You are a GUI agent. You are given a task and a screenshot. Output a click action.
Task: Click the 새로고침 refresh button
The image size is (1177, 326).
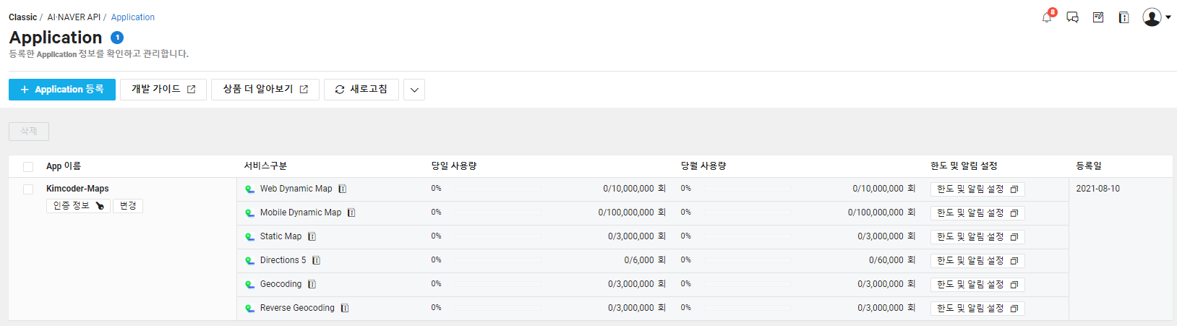361,90
